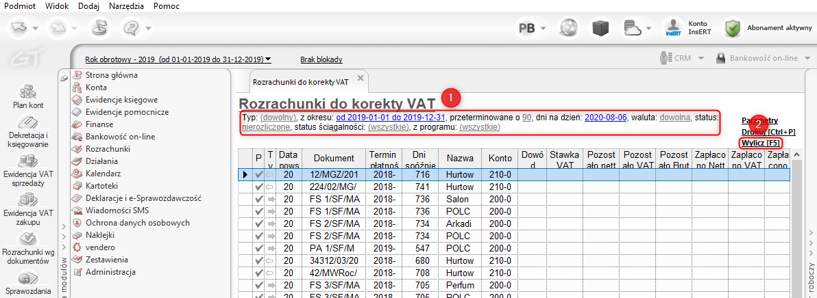Screen dimensions: 817x298
Task: Open Dekretacja i księgowanie shortcut
Action: click(28, 131)
